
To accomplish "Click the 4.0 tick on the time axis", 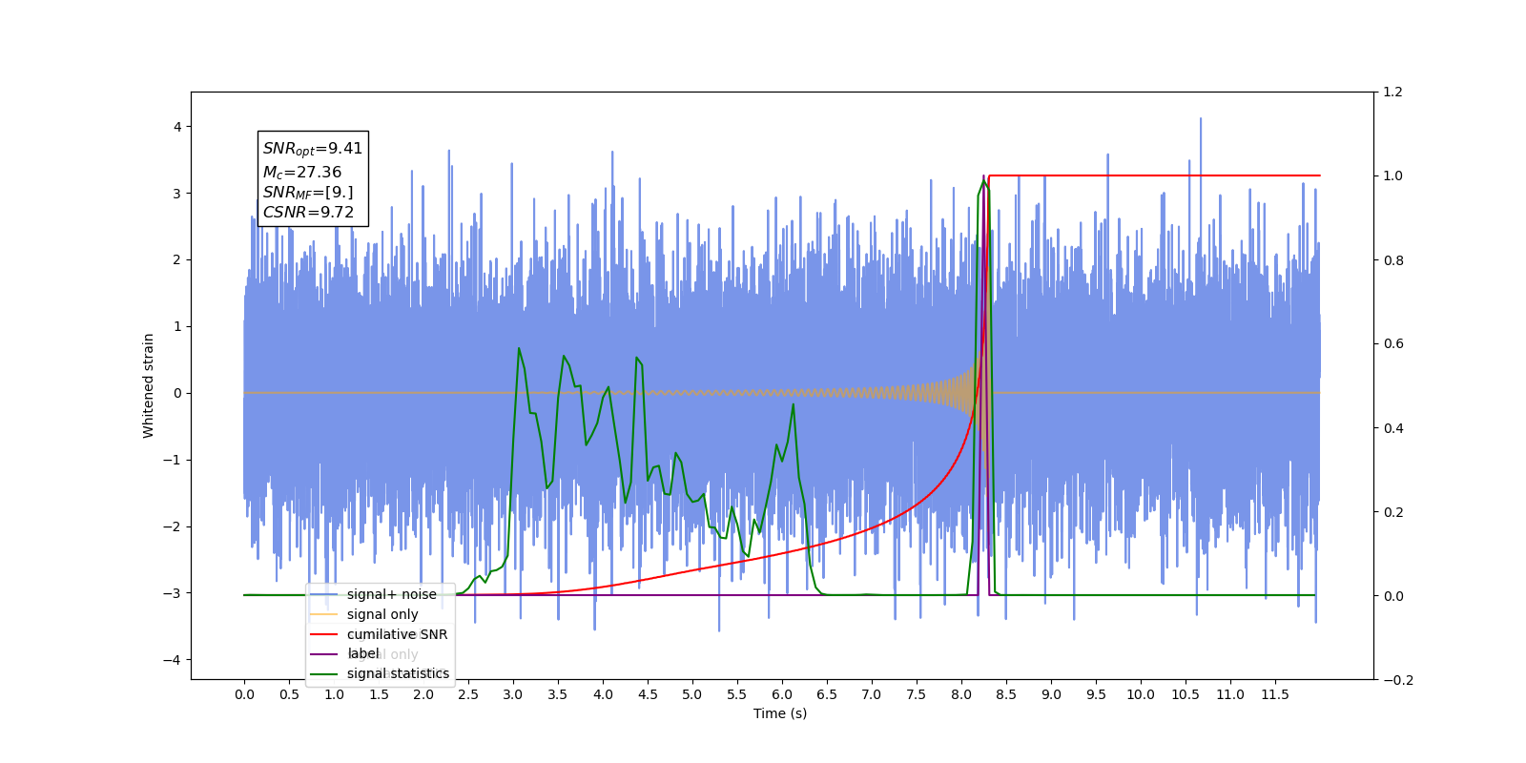I will [x=603, y=694].
